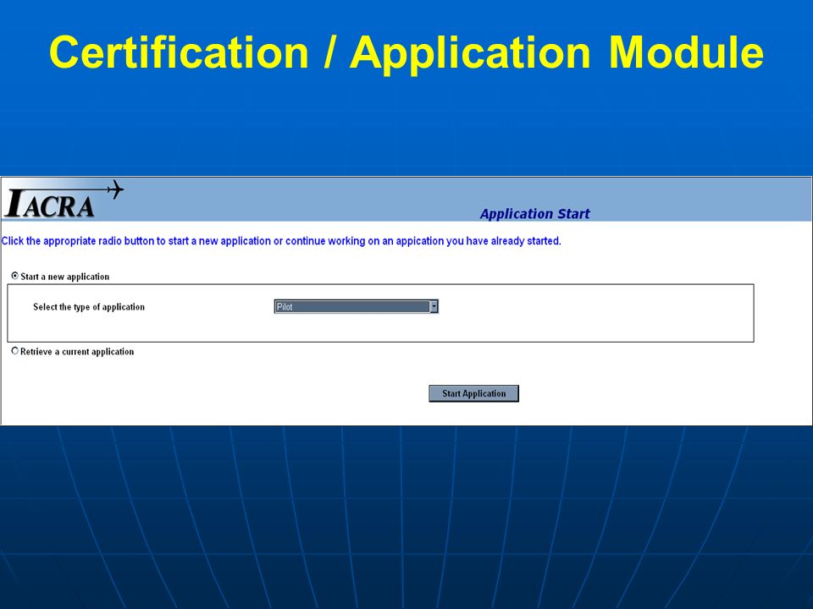
Task: Select the Retrieve a current application option
Action: point(15,351)
